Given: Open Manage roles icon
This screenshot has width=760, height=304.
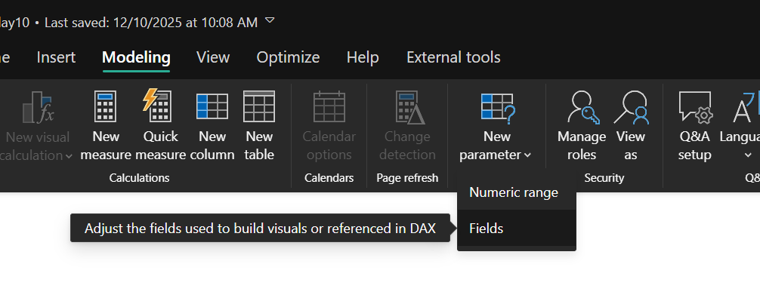Looking at the screenshot, I should 582,107.
